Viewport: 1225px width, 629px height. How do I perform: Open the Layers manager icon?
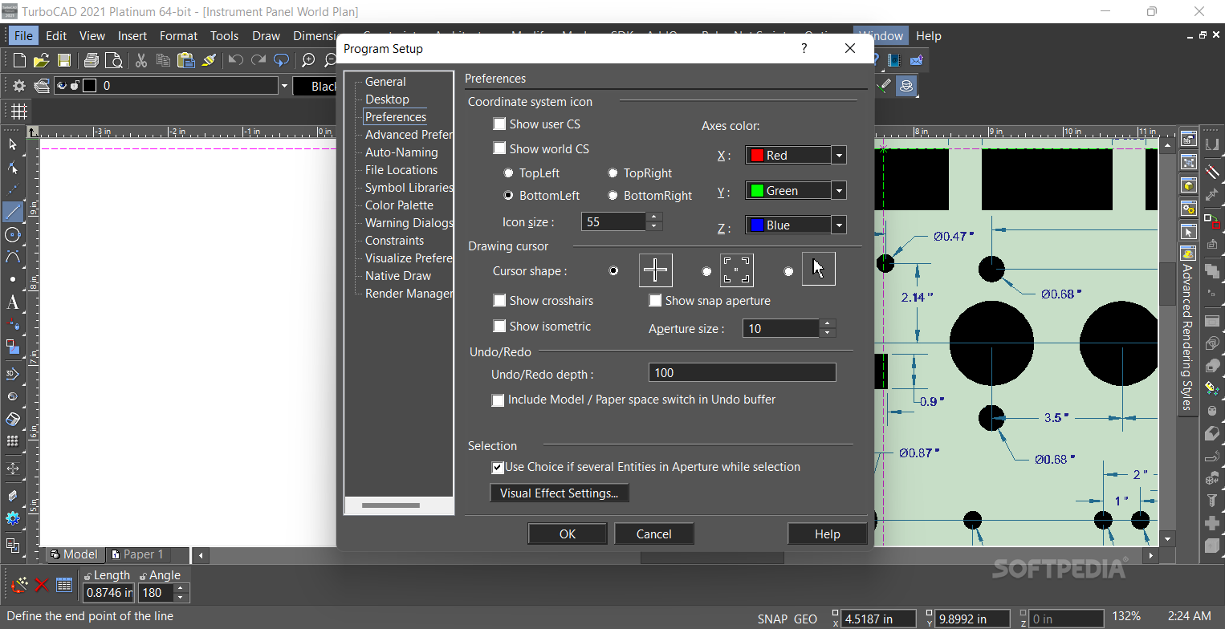point(42,86)
